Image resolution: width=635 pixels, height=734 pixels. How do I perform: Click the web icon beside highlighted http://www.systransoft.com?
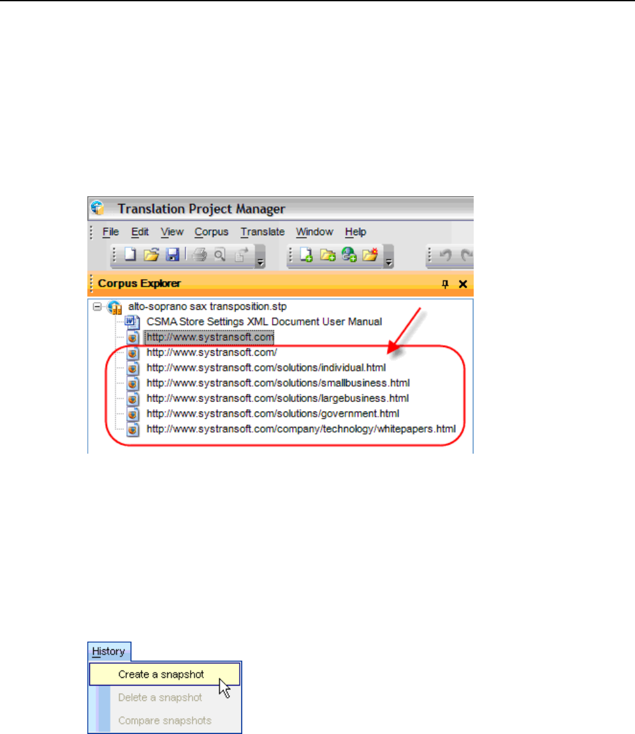coord(133,338)
